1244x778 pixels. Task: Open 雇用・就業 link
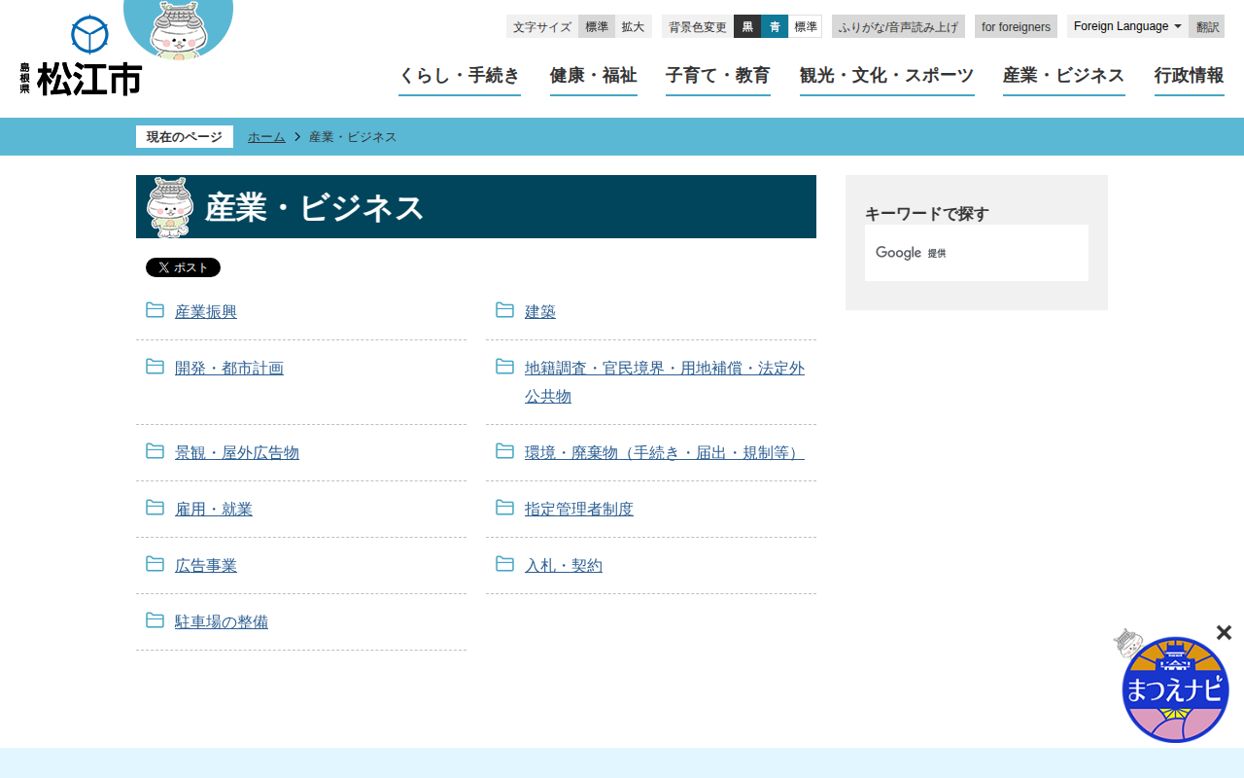point(214,510)
